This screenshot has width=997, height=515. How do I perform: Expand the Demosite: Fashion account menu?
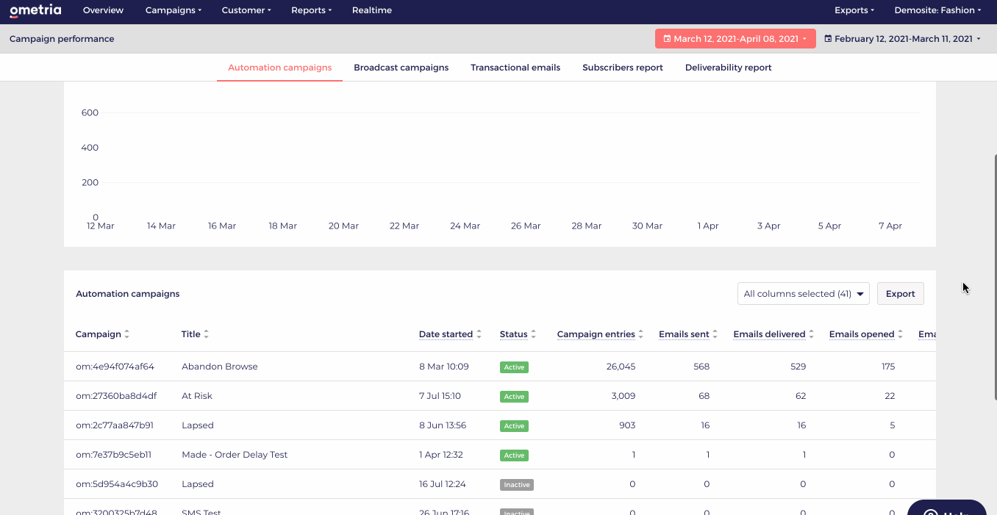(937, 10)
